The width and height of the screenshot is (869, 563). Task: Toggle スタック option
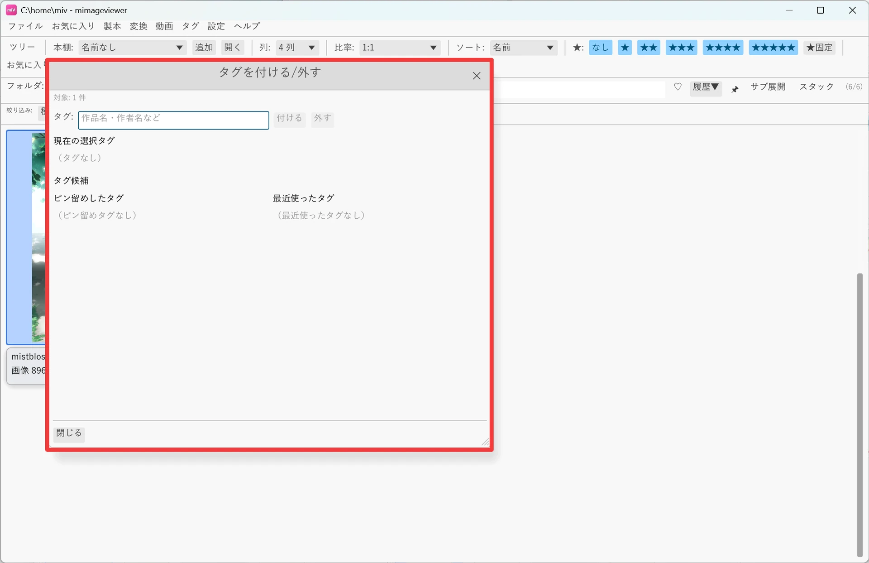click(816, 87)
